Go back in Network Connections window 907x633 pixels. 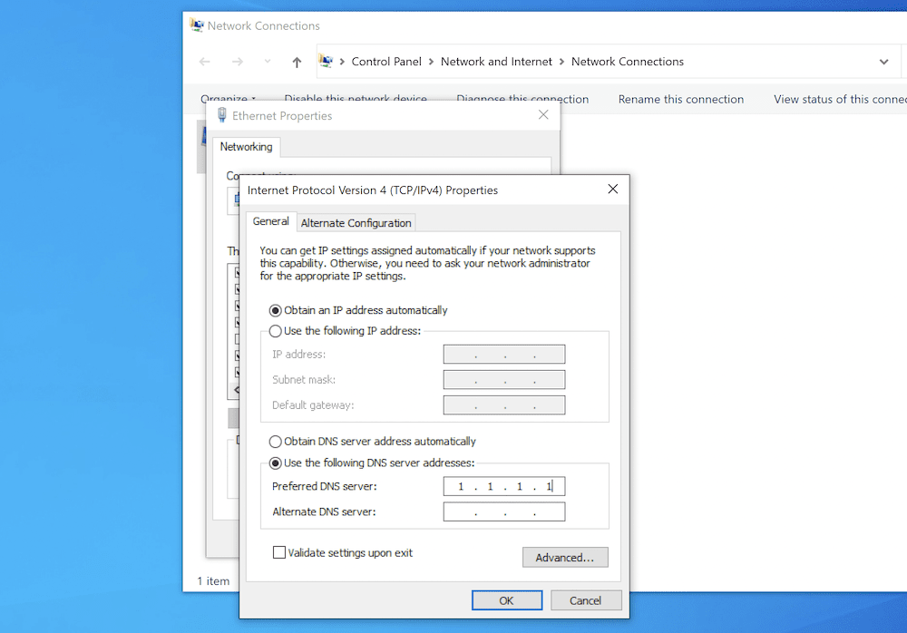[205, 62]
